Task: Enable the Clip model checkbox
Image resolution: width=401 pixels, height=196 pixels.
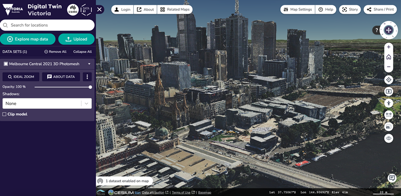Action: click(x=5, y=114)
